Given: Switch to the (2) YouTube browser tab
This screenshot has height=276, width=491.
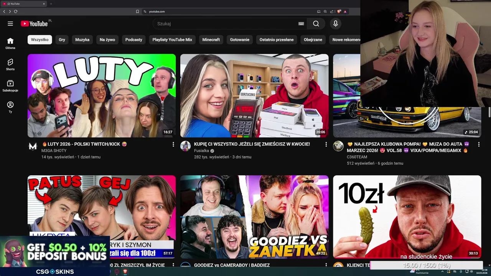Looking at the screenshot, I should [x=23, y=4].
